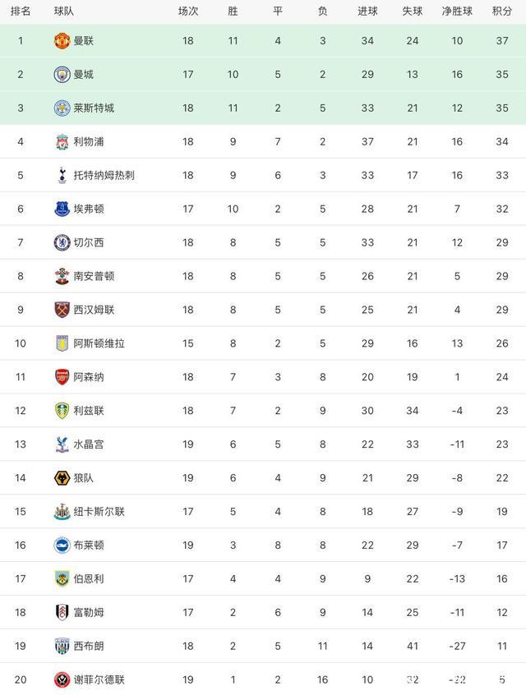Click the Manchester United club crest
The width and height of the screenshot is (526, 695).
click(62, 41)
